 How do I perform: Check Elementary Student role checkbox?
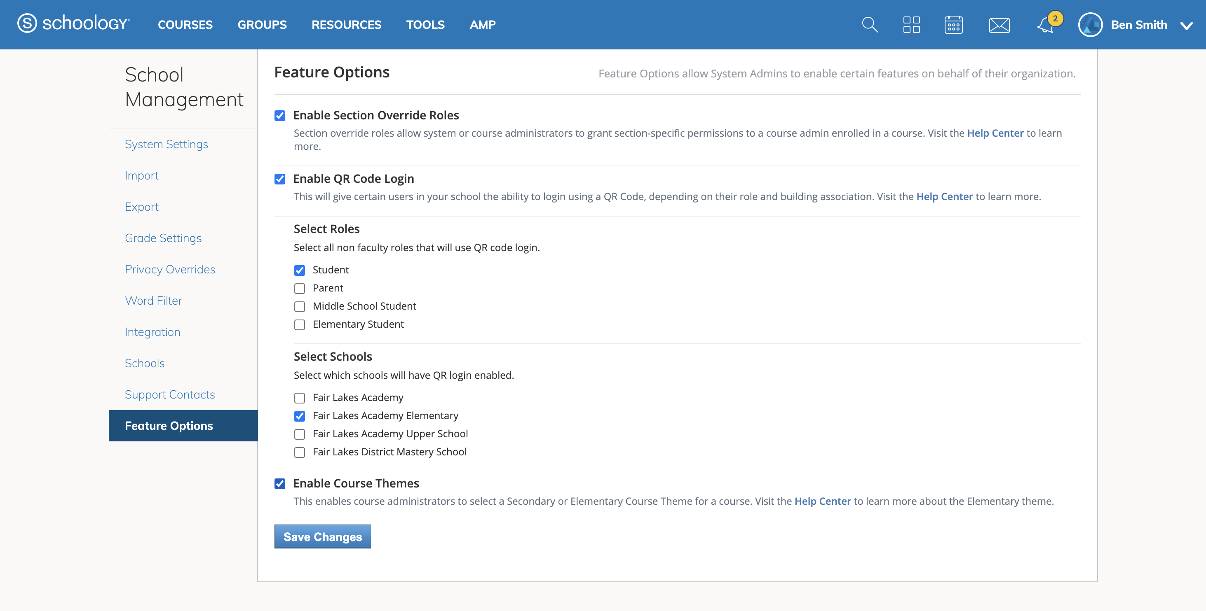(x=300, y=325)
